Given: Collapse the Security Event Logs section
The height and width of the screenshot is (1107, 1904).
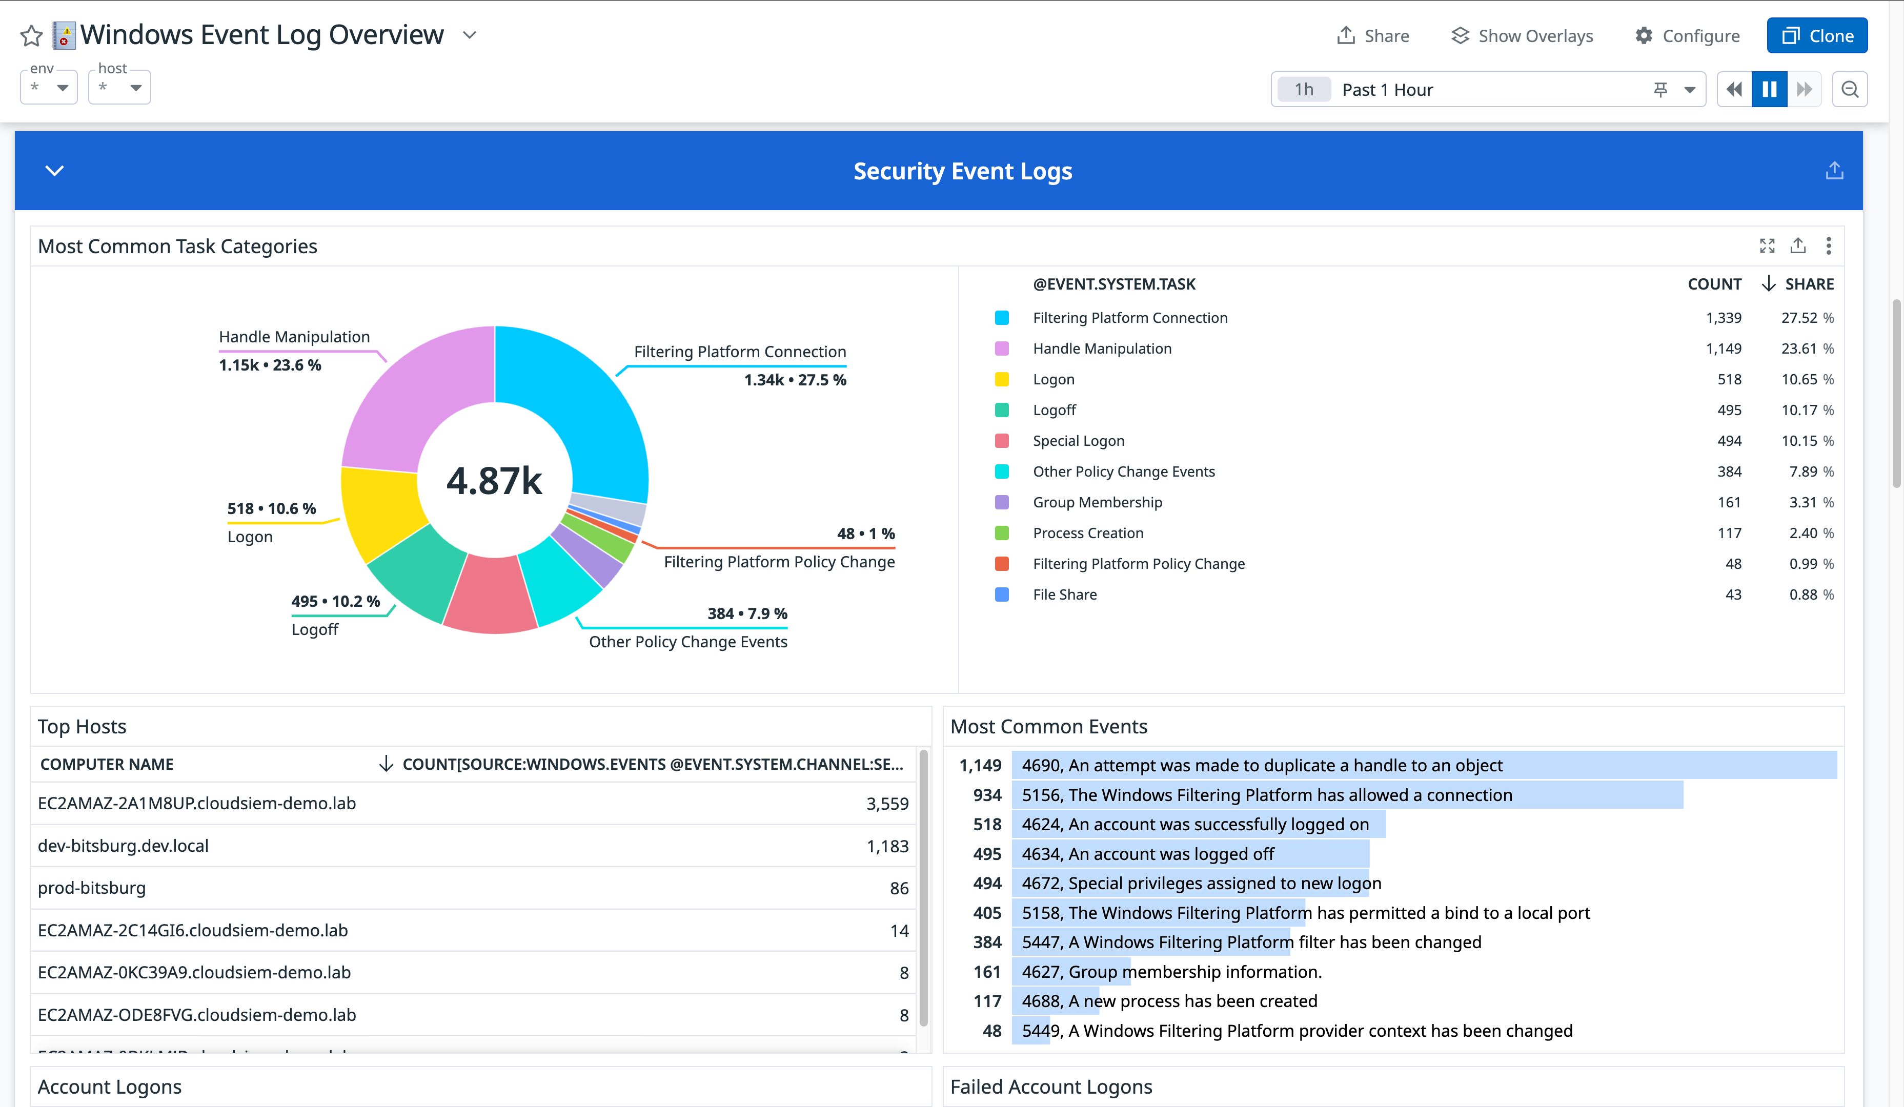Looking at the screenshot, I should pyautogui.click(x=54, y=171).
